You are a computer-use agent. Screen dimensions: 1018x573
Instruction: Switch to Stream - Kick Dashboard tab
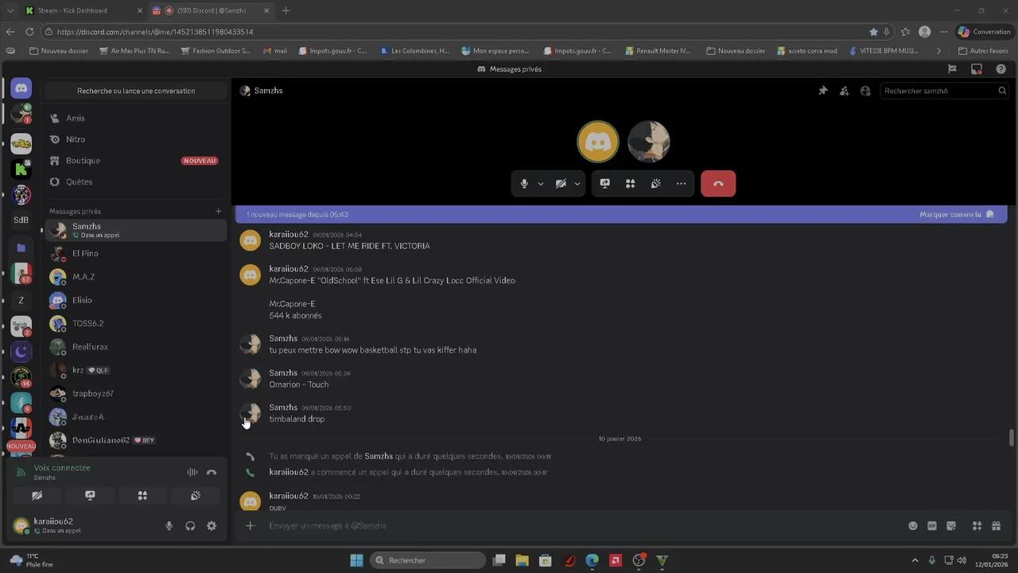(x=83, y=10)
